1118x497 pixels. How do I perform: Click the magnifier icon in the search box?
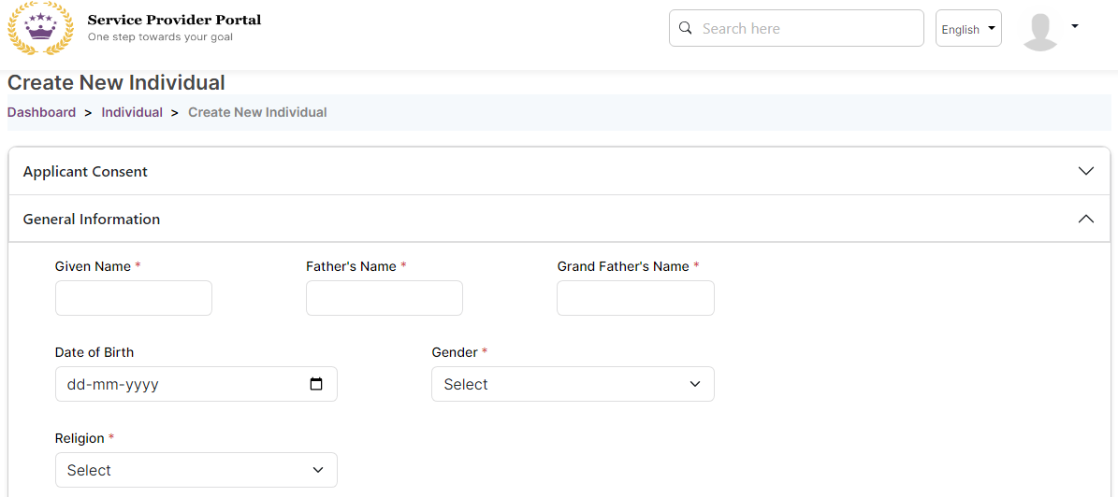tap(686, 28)
